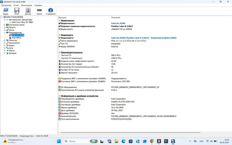Image resolution: width=232 pixels, height=145 pixels.
Task: Expand the Батарея node
Action: 4,53
